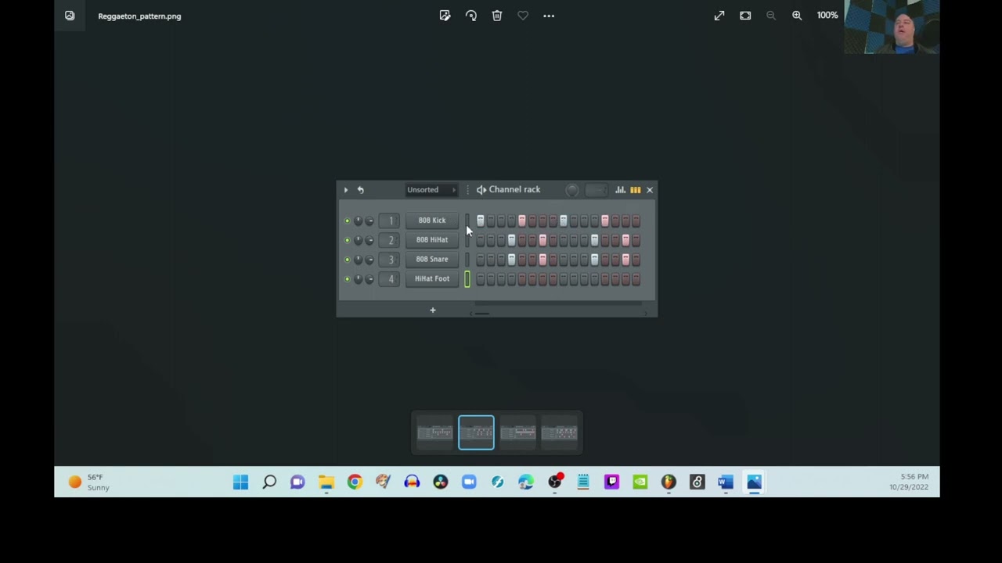
Task: Open the image editing tool in Photos
Action: tap(445, 16)
